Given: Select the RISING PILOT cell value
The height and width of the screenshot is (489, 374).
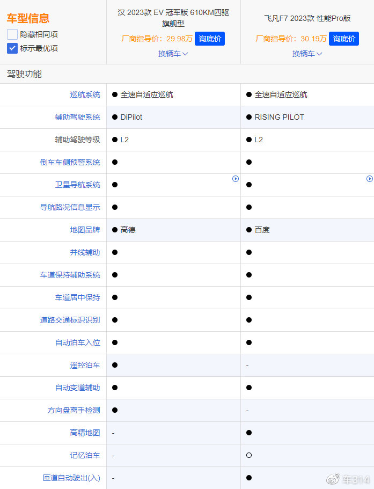Looking at the screenshot, I should (279, 117).
